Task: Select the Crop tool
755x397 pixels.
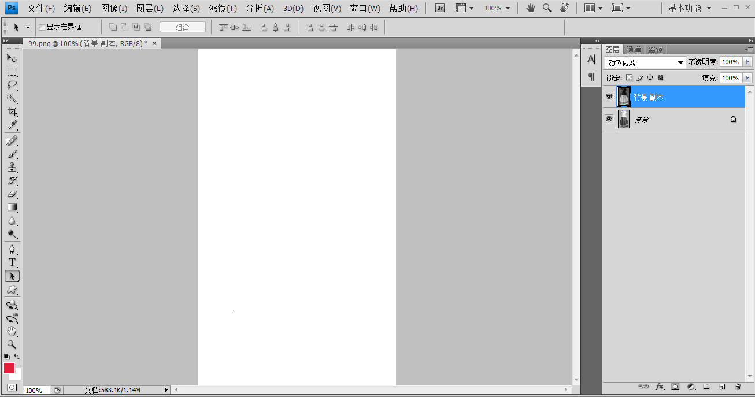Action: coord(12,112)
